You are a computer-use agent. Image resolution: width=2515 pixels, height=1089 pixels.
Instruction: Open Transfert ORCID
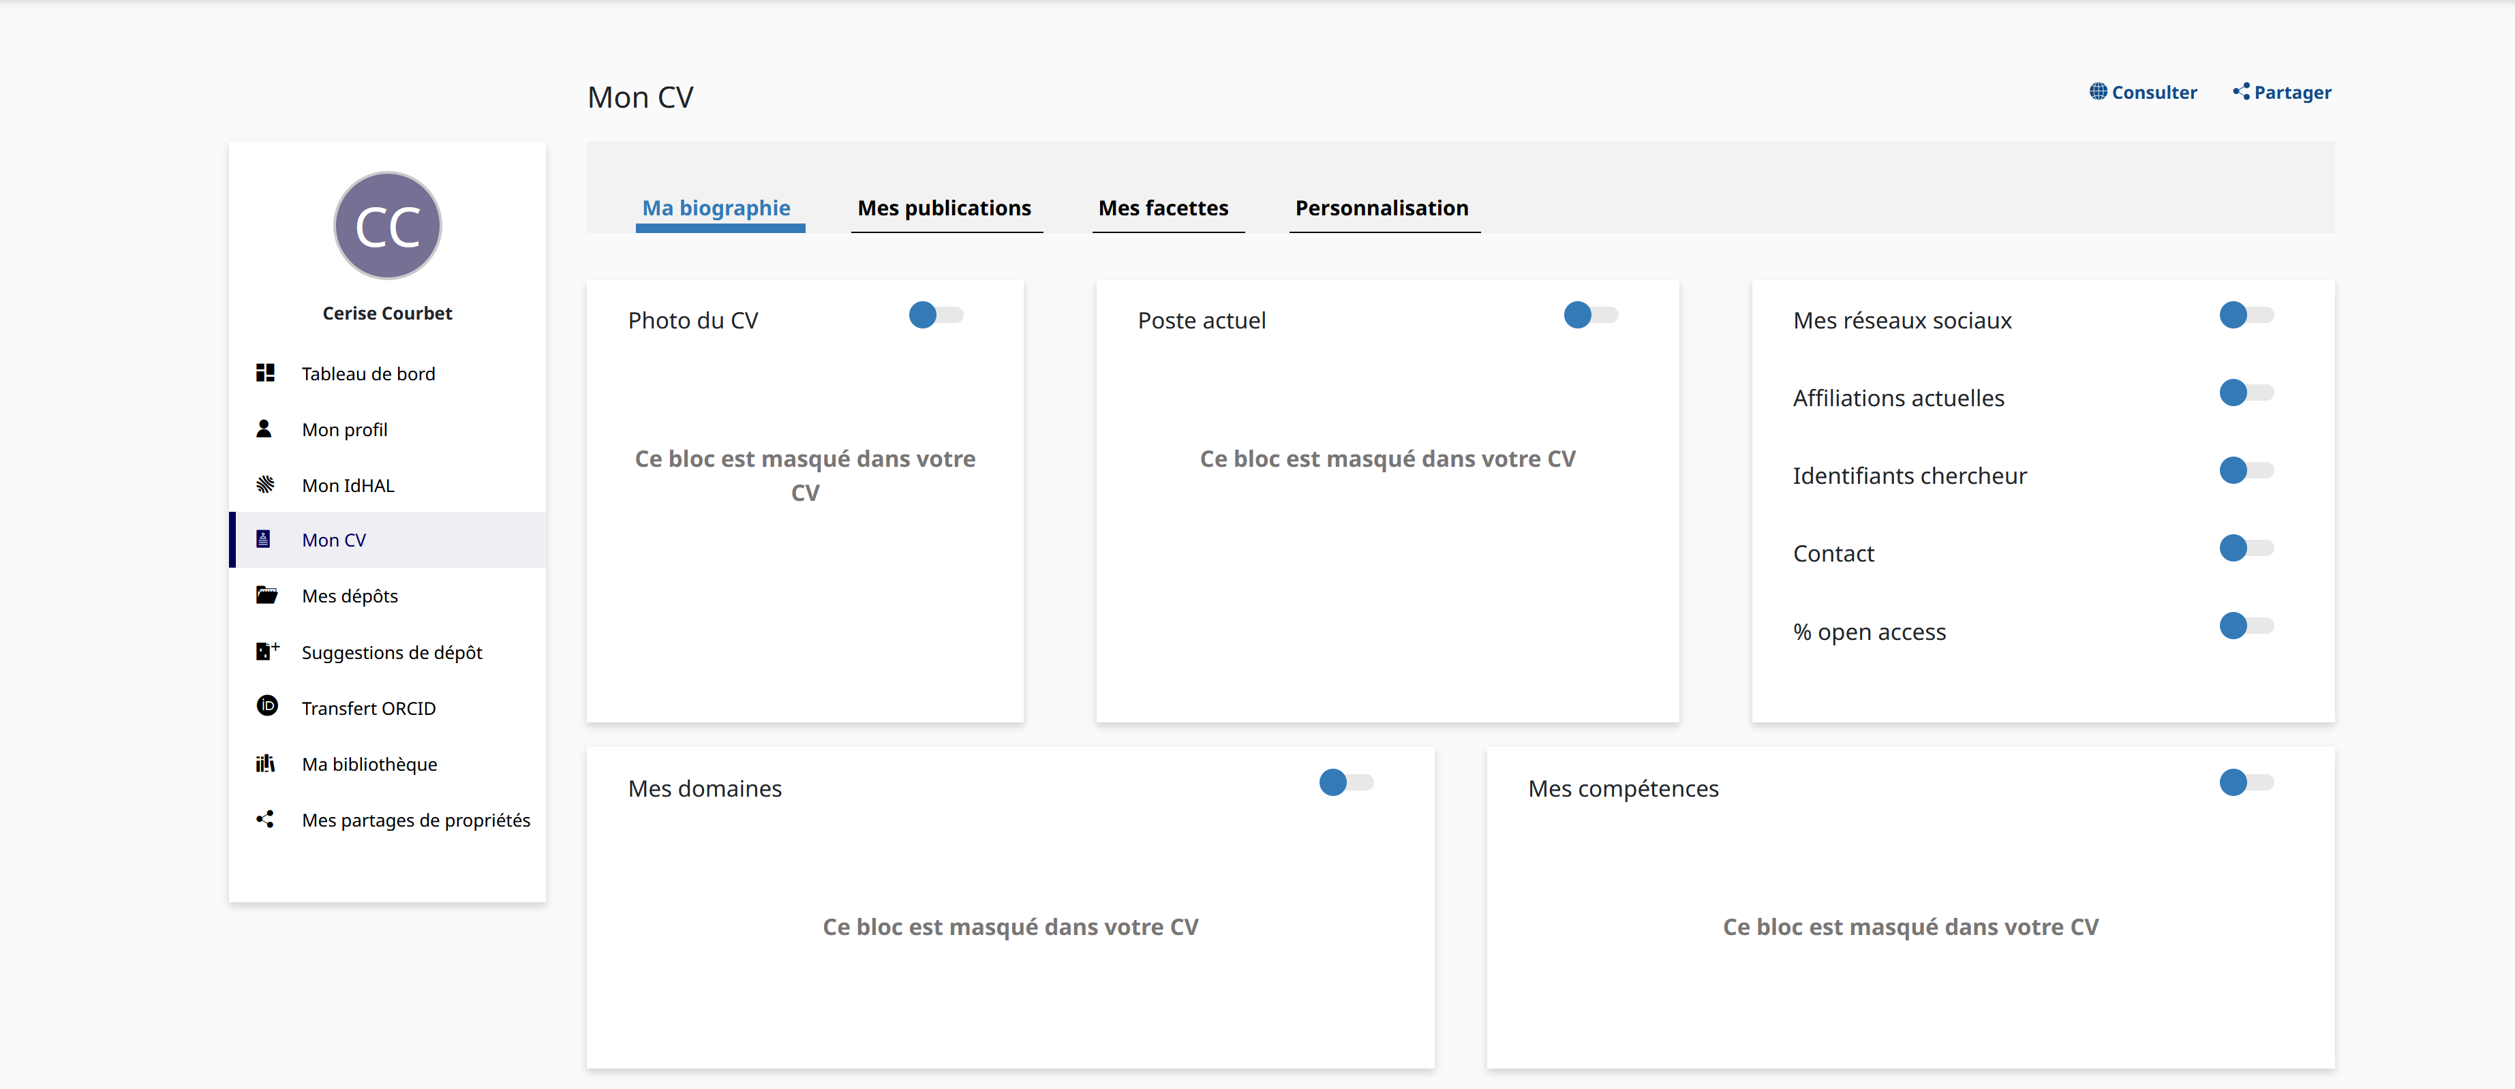coord(388,707)
